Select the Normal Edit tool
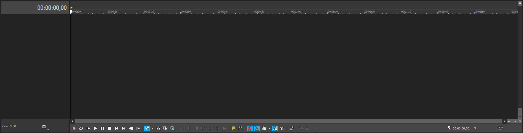 pyautogui.click(x=147, y=128)
